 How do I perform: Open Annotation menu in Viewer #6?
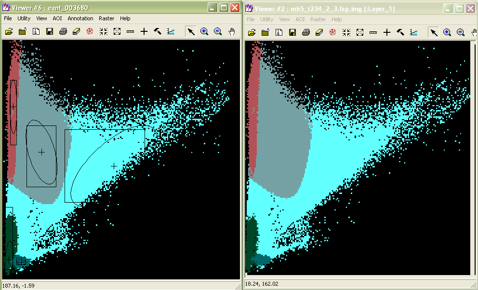(80, 18)
